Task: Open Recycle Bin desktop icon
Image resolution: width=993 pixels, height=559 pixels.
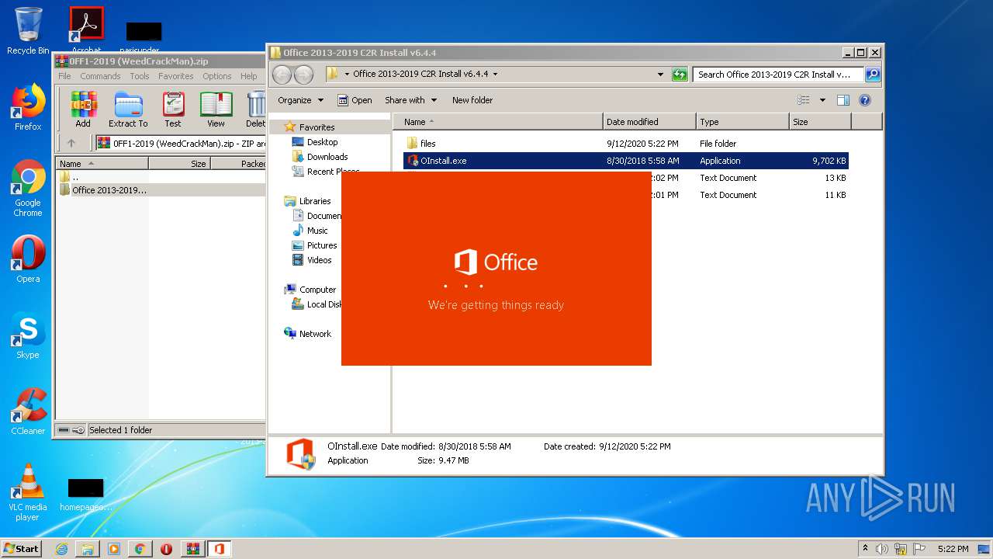Action: (x=28, y=31)
